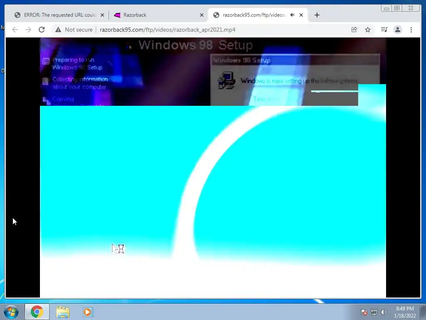Bookmark this page with the star icon

coord(368,30)
